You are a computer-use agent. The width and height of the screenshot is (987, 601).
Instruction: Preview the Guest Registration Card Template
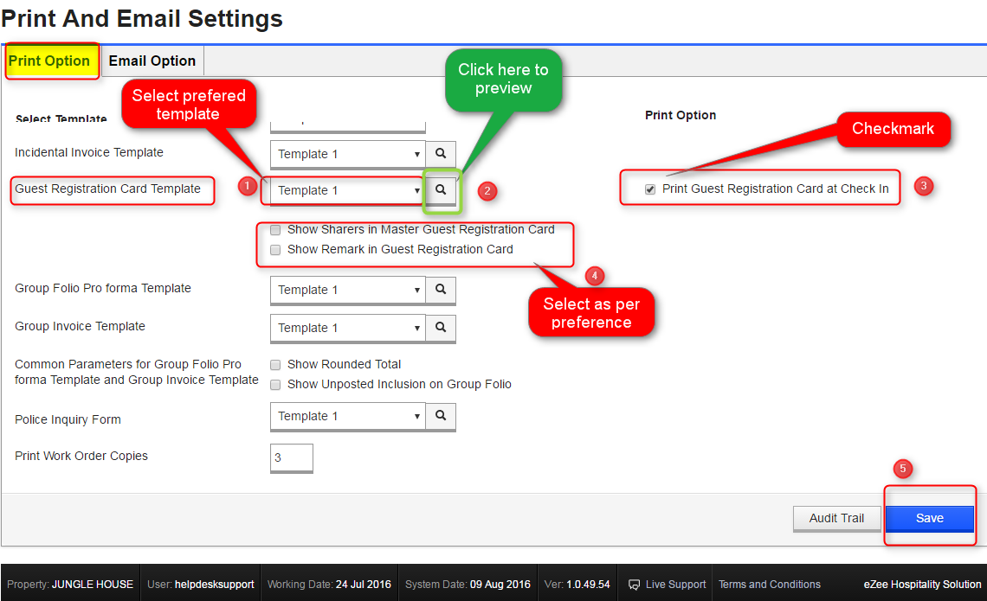coord(440,190)
